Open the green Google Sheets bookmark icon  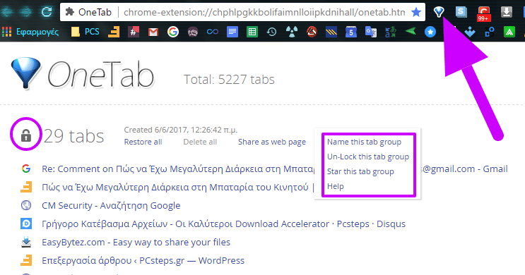[x=252, y=32]
